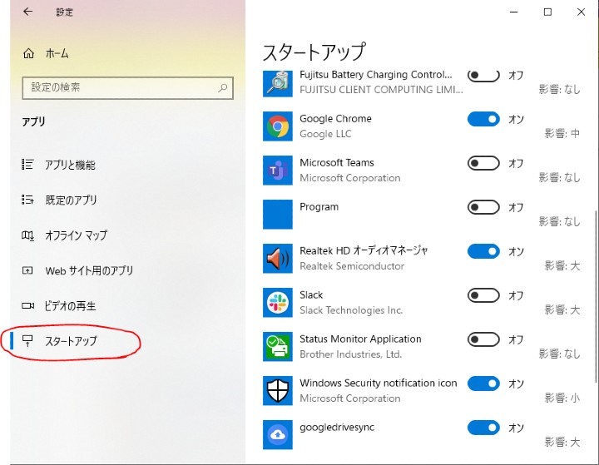The height and width of the screenshot is (465, 599).
Task: Open Web サイト用のアプリ page
Action: click(89, 270)
